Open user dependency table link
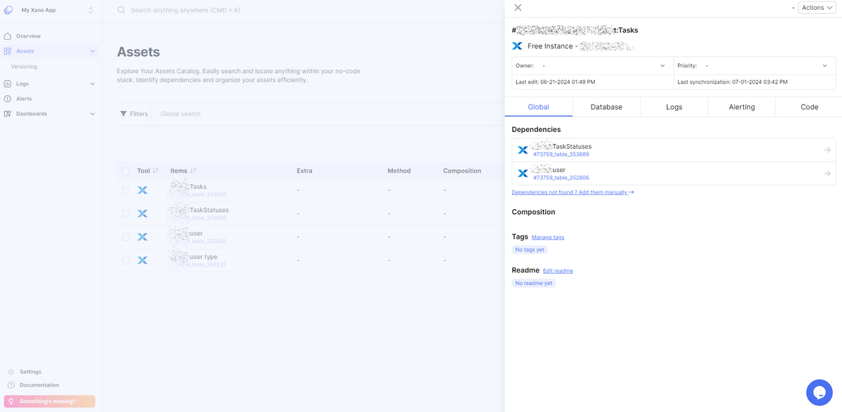This screenshot has height=412, width=842. (561, 178)
